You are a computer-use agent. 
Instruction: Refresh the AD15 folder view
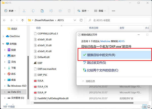81,20
